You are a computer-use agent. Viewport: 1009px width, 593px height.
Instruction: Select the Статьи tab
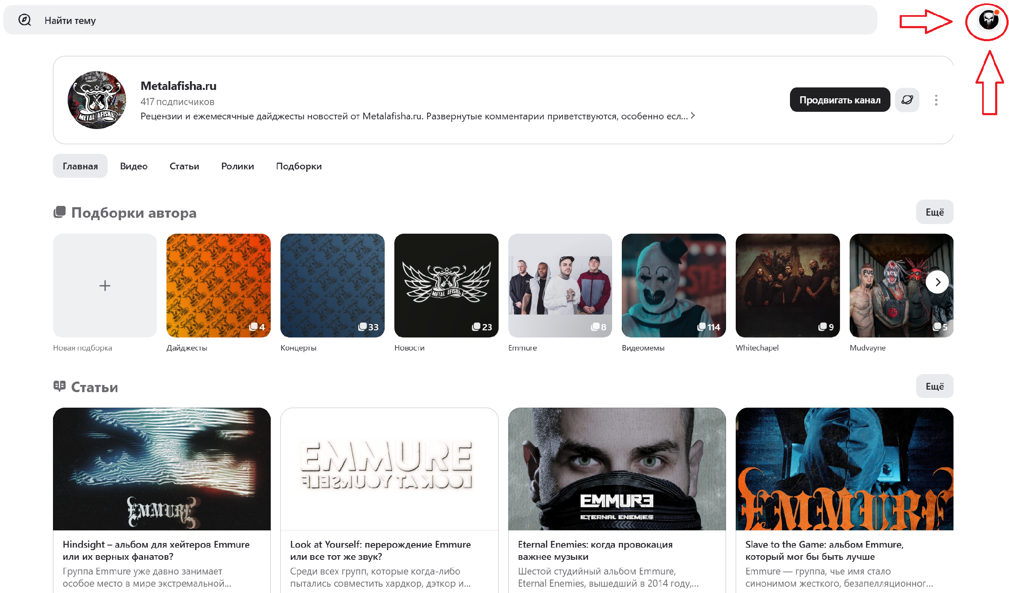pos(184,166)
